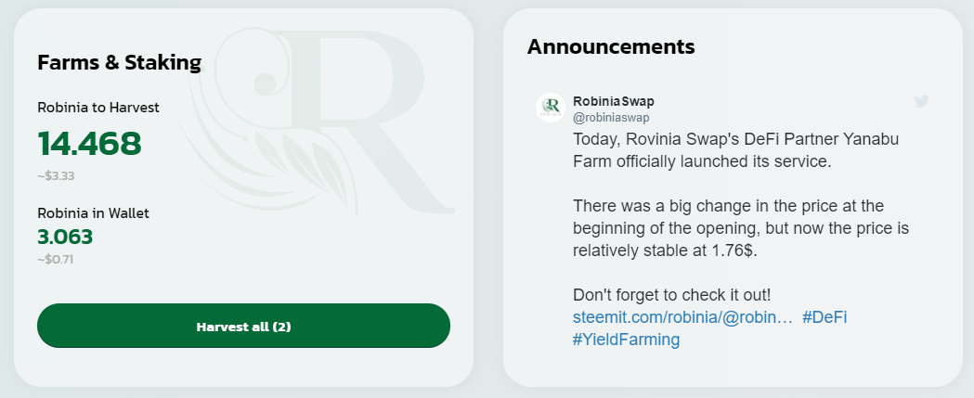Click the Announcements heading
The image size is (974, 398).
pyautogui.click(x=611, y=46)
